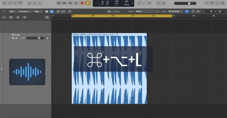Adjust the Hat Loop track volume fader
227x118 pixels.
[35, 38]
